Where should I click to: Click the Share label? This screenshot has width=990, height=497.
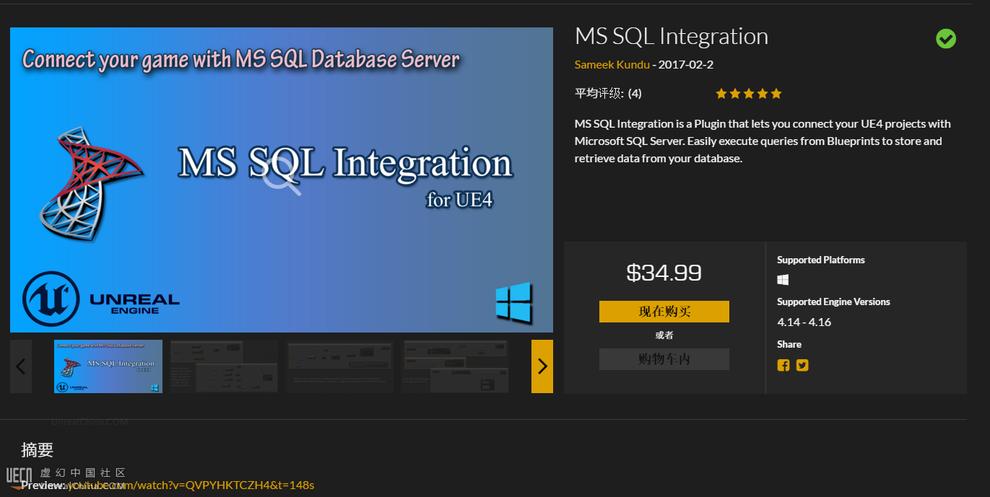coord(789,344)
